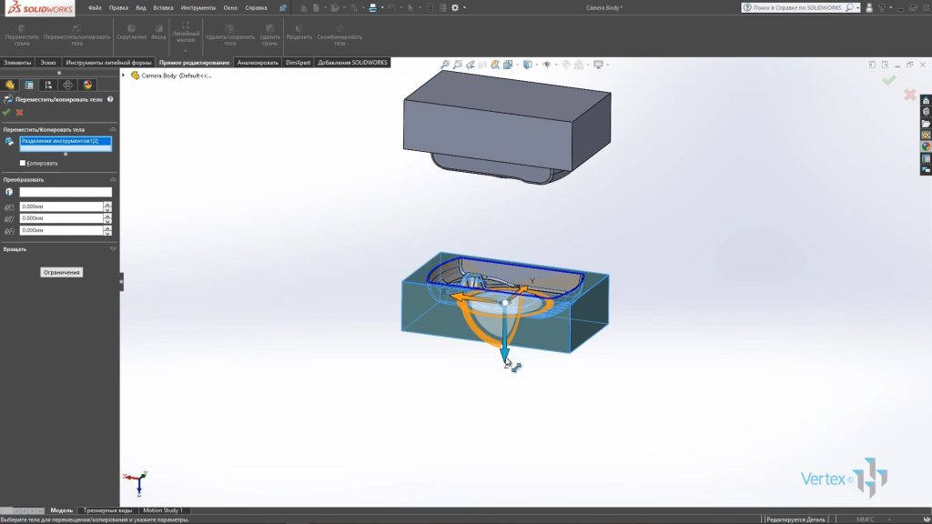Cancel move/copy with red X in panel
Screen dimensions: 932x524
click(20, 112)
